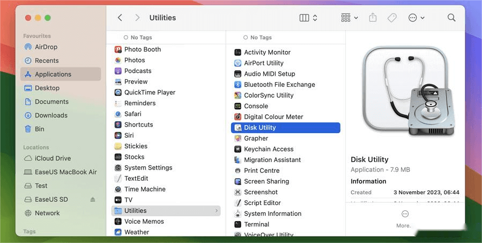Eject the EaseUS SD volume
Screen dimensions: 482x243
[93, 200]
